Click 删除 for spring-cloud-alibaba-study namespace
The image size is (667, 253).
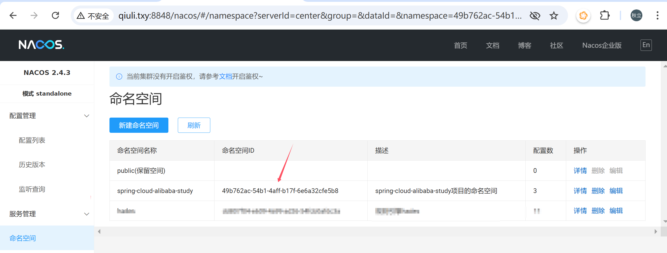(x=598, y=191)
